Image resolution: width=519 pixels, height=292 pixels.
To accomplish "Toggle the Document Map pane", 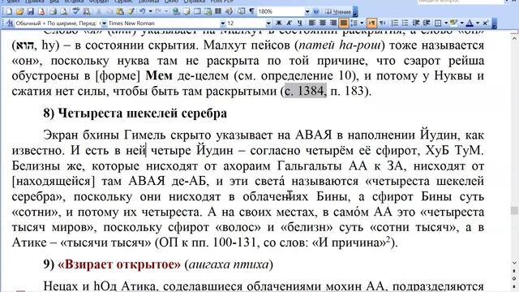I will point(242,11).
